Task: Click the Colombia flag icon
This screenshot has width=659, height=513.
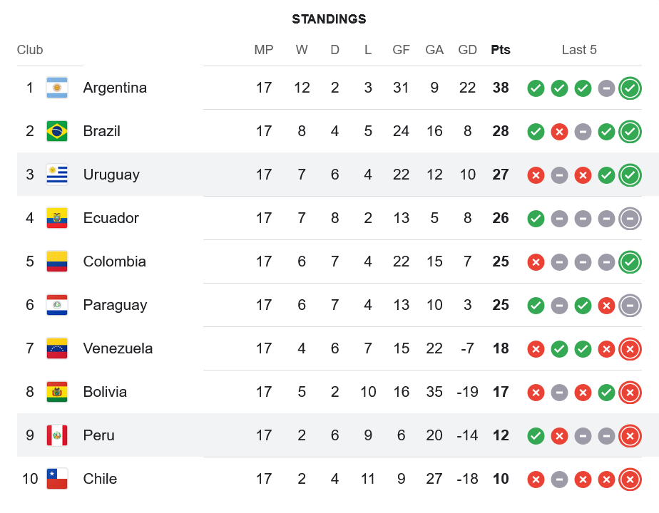Action: pos(57,261)
